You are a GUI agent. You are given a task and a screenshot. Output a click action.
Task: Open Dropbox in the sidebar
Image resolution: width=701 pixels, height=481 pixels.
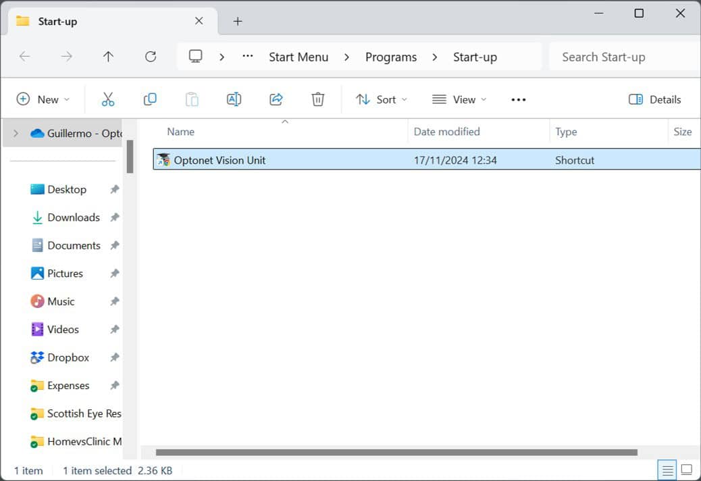pos(68,357)
